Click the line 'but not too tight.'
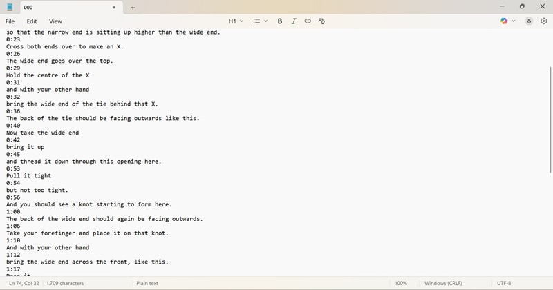Image resolution: width=553 pixels, height=290 pixels. tap(37, 191)
